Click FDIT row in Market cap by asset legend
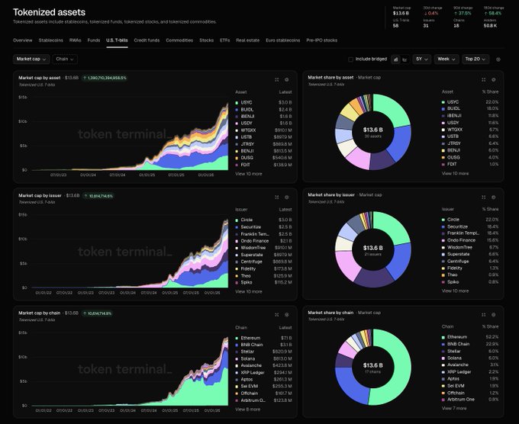 click(x=263, y=165)
